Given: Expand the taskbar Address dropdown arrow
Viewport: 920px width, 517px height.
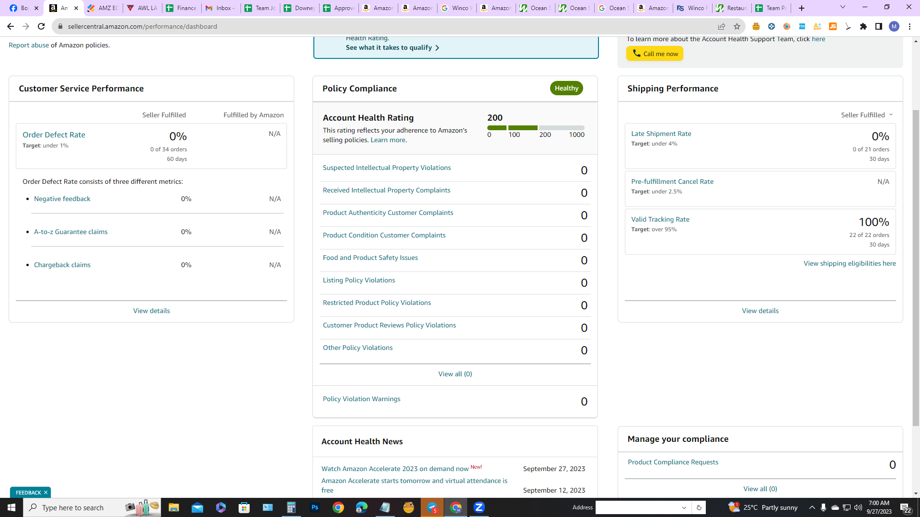Looking at the screenshot, I should (x=684, y=508).
